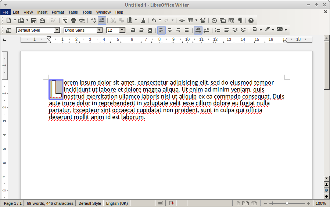The width and height of the screenshot is (330, 207).
Task: Open the Default Style paragraph style dropdown
Action: coord(57,30)
